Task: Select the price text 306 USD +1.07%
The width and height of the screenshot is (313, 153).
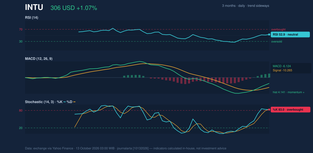Action: click(x=74, y=8)
